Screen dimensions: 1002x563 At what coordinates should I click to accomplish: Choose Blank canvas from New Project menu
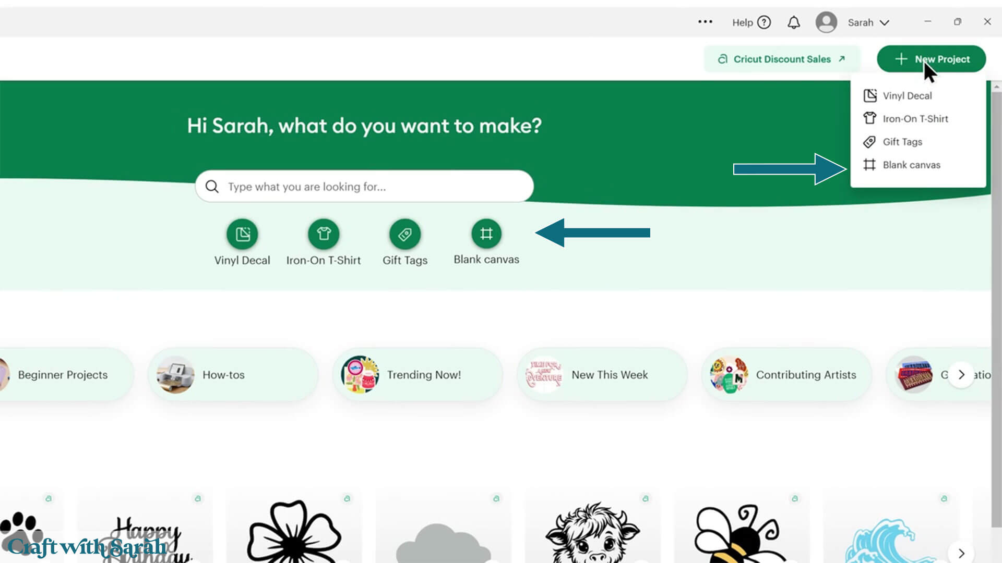click(x=911, y=165)
